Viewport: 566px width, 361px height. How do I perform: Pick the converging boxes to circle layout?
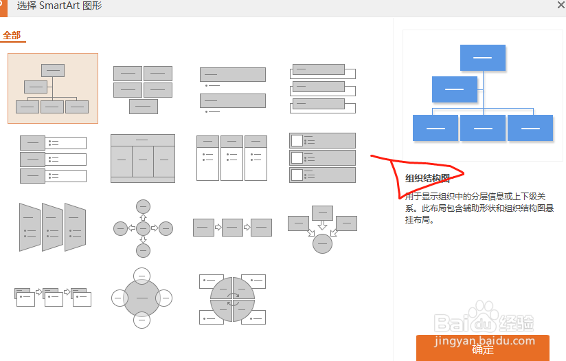pos(322,229)
